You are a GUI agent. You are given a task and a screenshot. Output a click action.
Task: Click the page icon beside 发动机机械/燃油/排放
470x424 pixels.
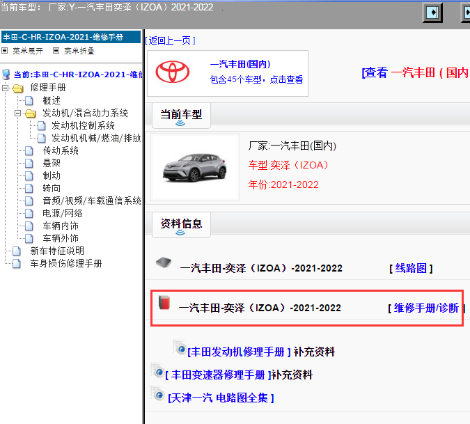(42, 138)
